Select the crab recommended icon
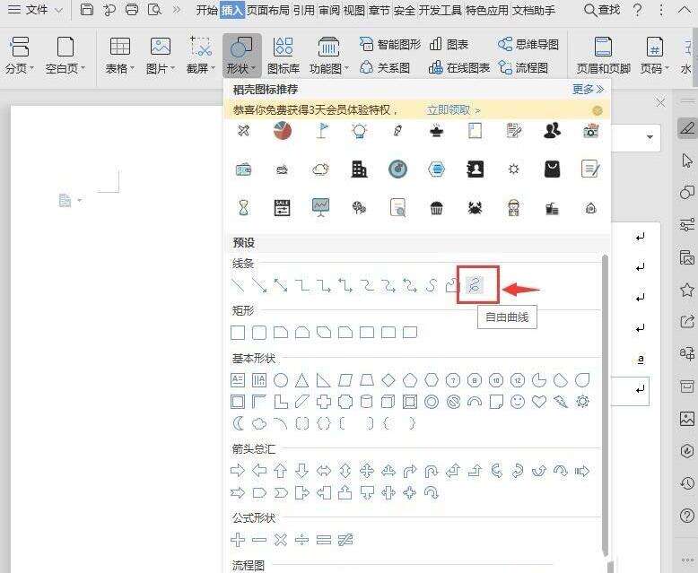 [x=475, y=208]
